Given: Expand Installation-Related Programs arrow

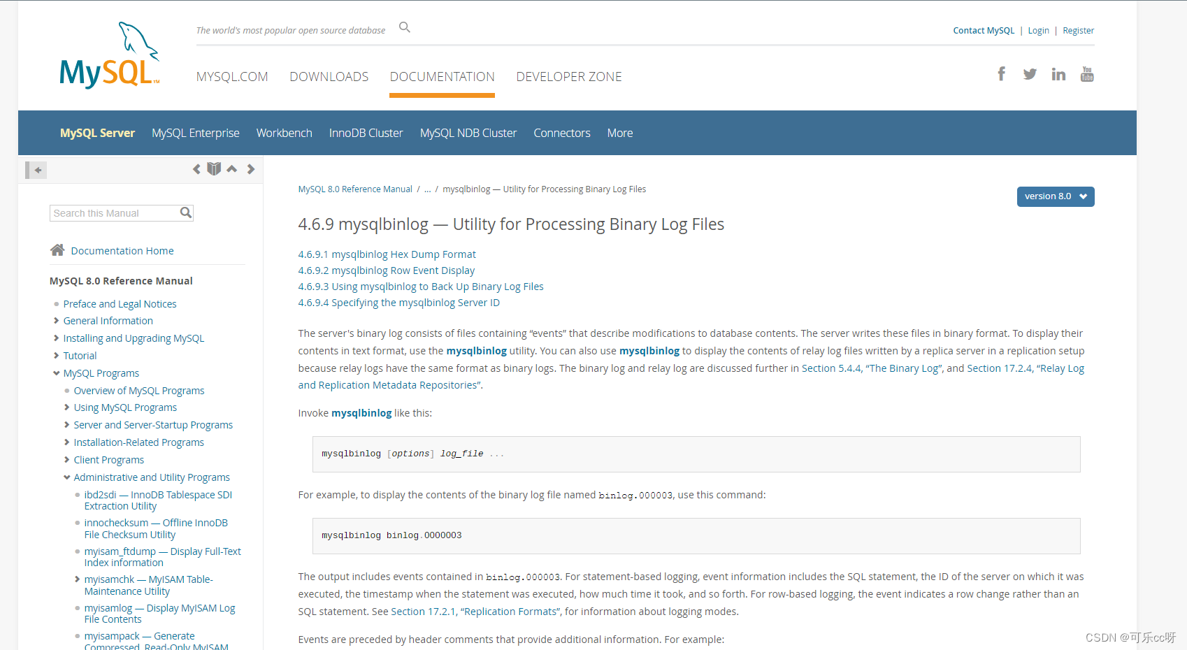Looking at the screenshot, I should click(x=66, y=442).
